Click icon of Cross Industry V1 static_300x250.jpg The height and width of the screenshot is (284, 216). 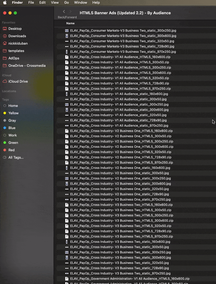pyautogui.click(x=67, y=104)
